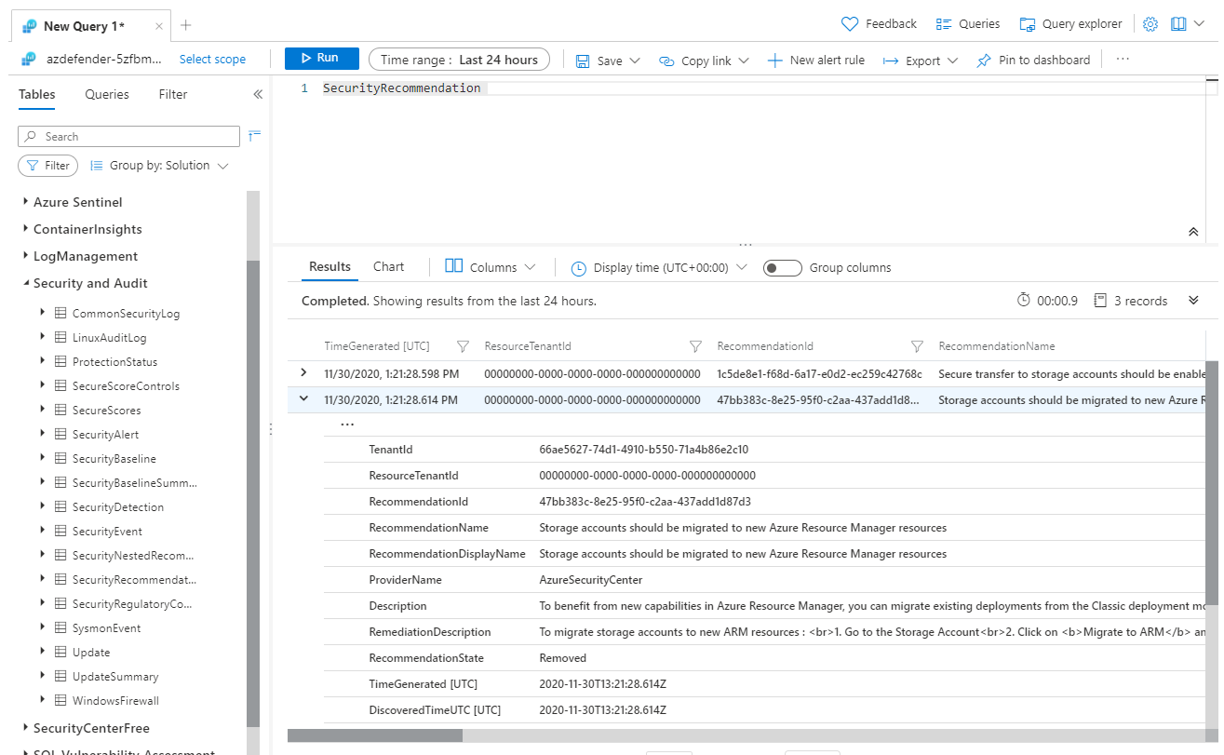This screenshot has height=755, width=1224.
Task: Collapse the expanded second result row
Action: click(303, 399)
